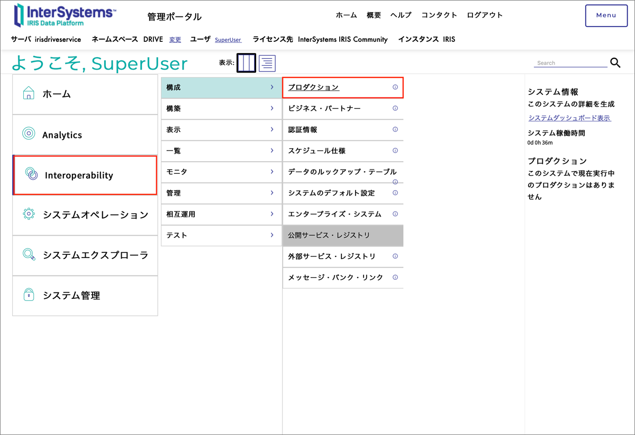Open the ホーム top navigation item
The width and height of the screenshot is (635, 435).
coord(346,15)
